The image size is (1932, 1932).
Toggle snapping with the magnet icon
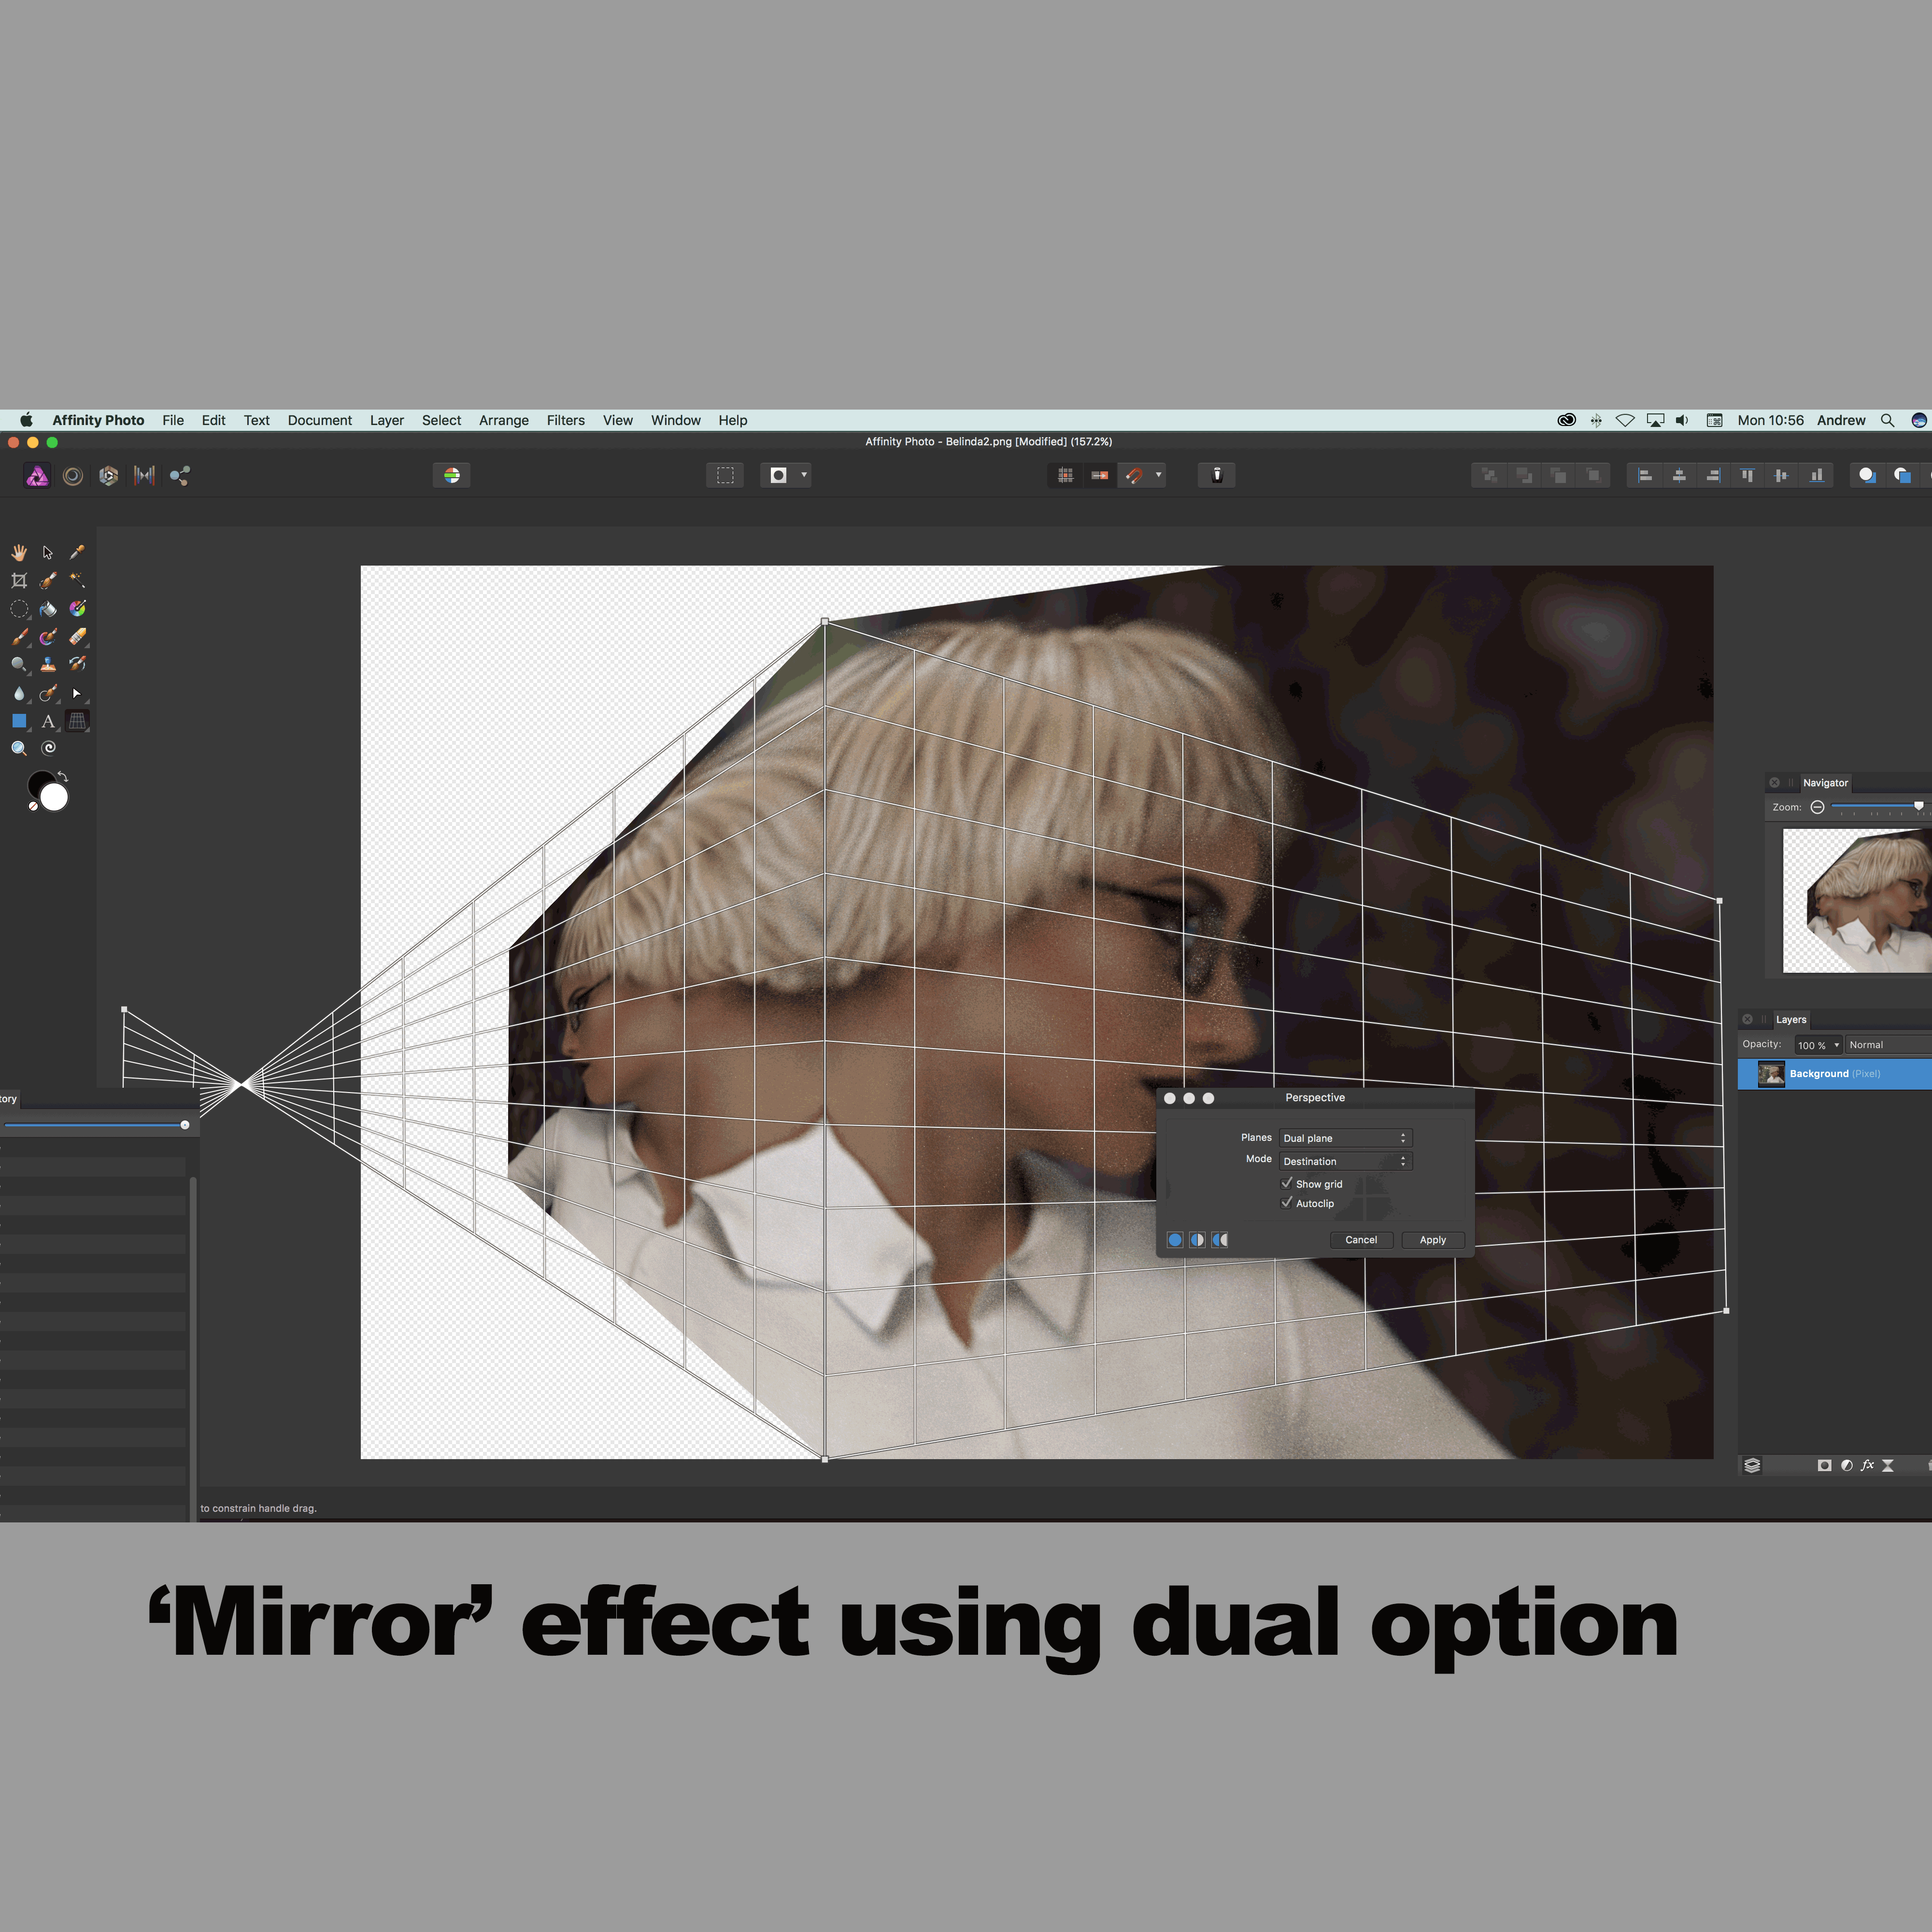coord(1134,475)
